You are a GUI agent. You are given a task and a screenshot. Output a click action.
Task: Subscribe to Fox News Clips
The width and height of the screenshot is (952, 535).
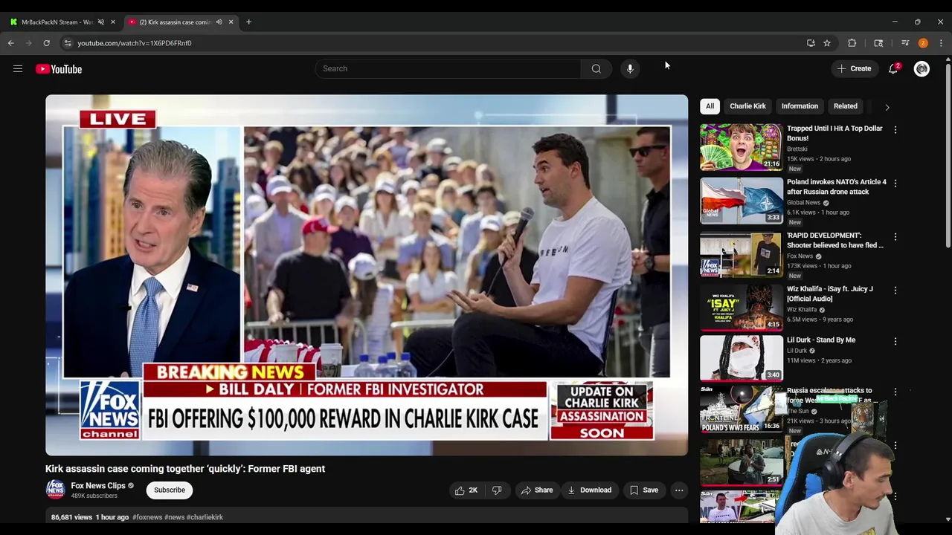pyautogui.click(x=170, y=490)
